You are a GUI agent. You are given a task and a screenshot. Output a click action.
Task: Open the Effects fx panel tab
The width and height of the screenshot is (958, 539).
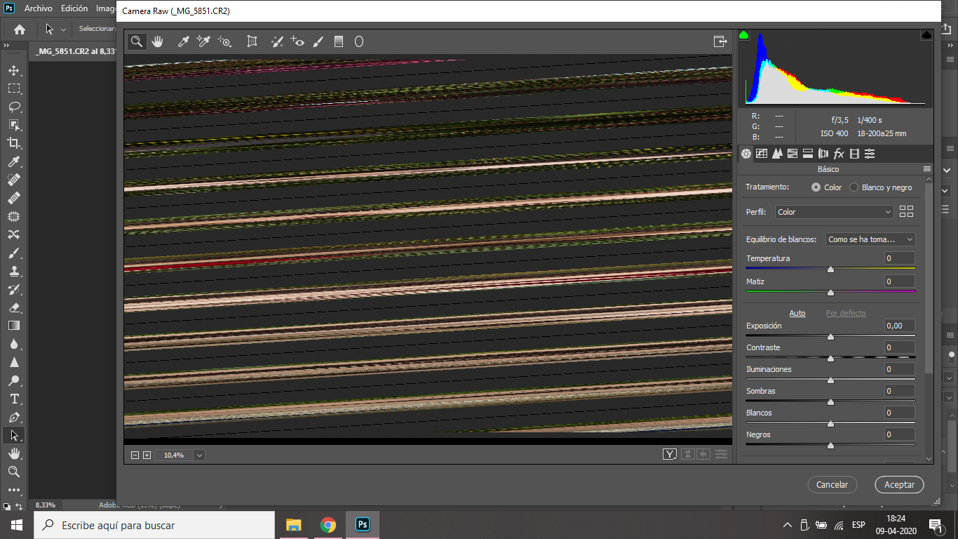coord(839,154)
